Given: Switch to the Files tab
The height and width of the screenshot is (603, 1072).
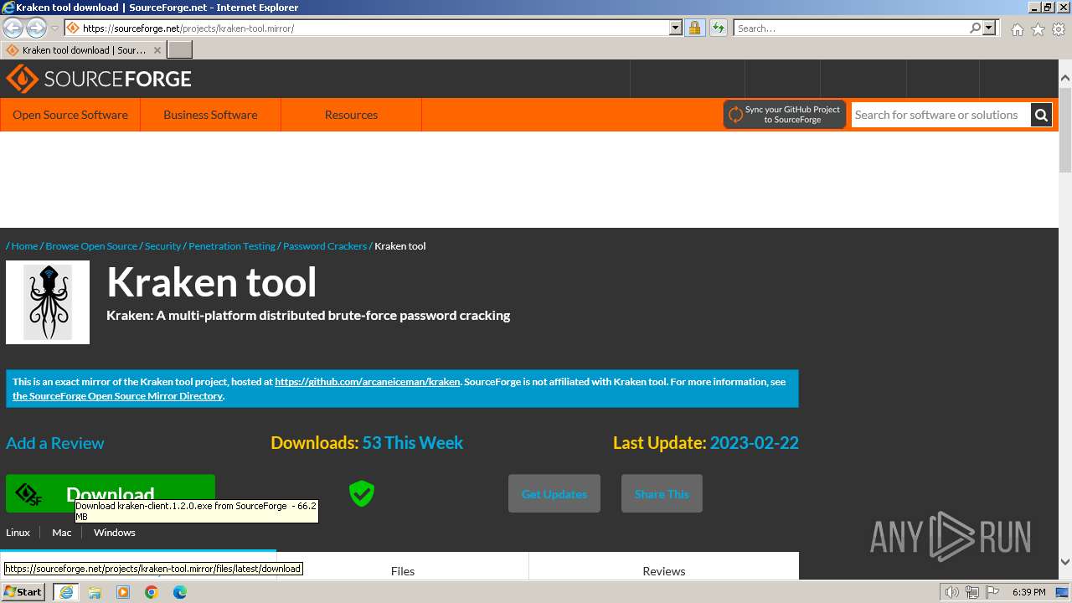Looking at the screenshot, I should [403, 570].
